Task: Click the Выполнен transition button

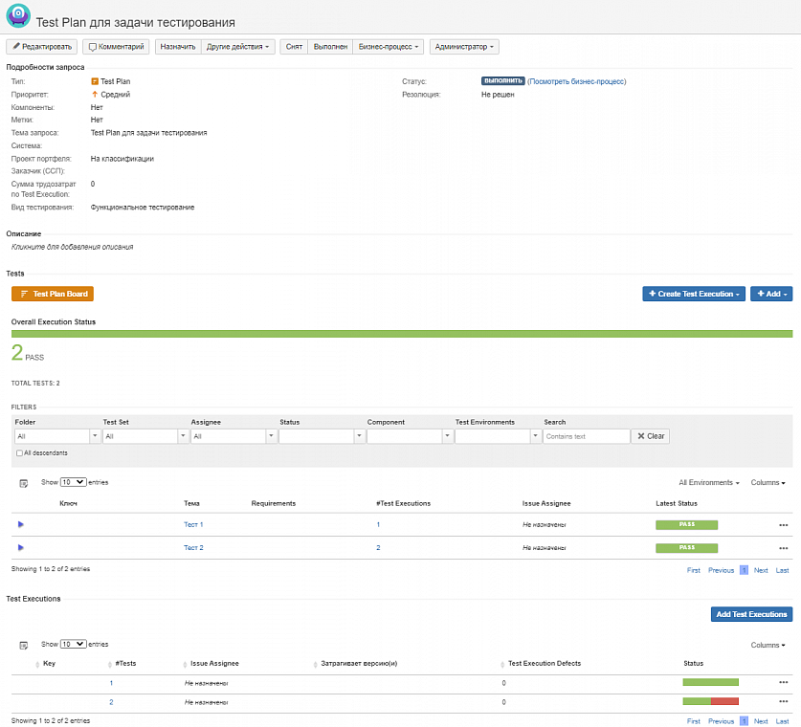Action: point(330,47)
